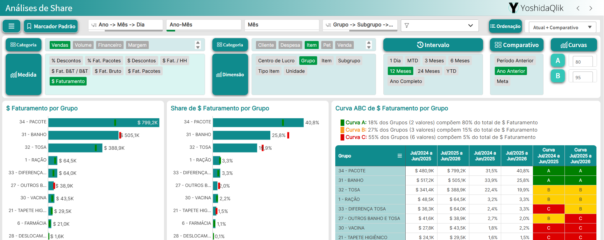Choose the Unidade dimension
604x240 pixels.
point(295,71)
